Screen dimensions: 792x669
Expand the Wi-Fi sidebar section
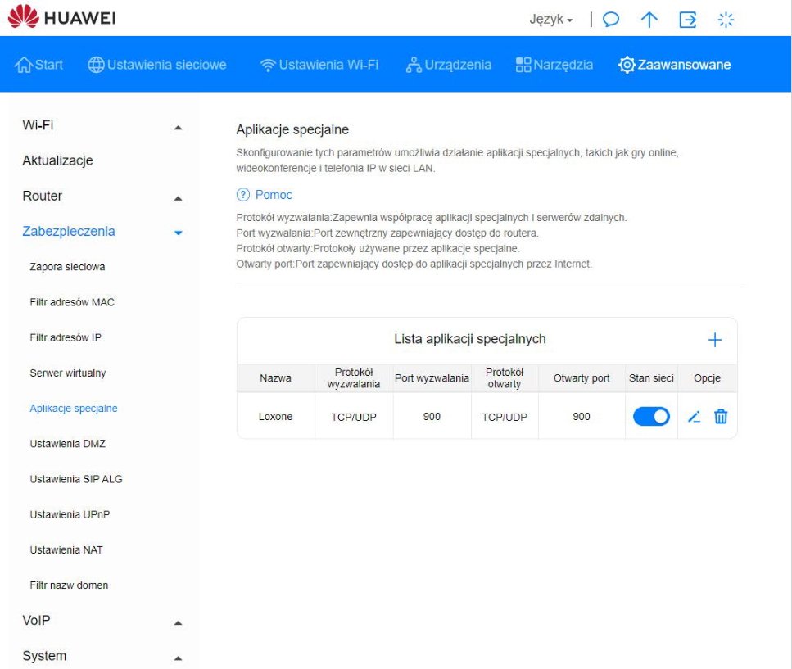pos(179,127)
